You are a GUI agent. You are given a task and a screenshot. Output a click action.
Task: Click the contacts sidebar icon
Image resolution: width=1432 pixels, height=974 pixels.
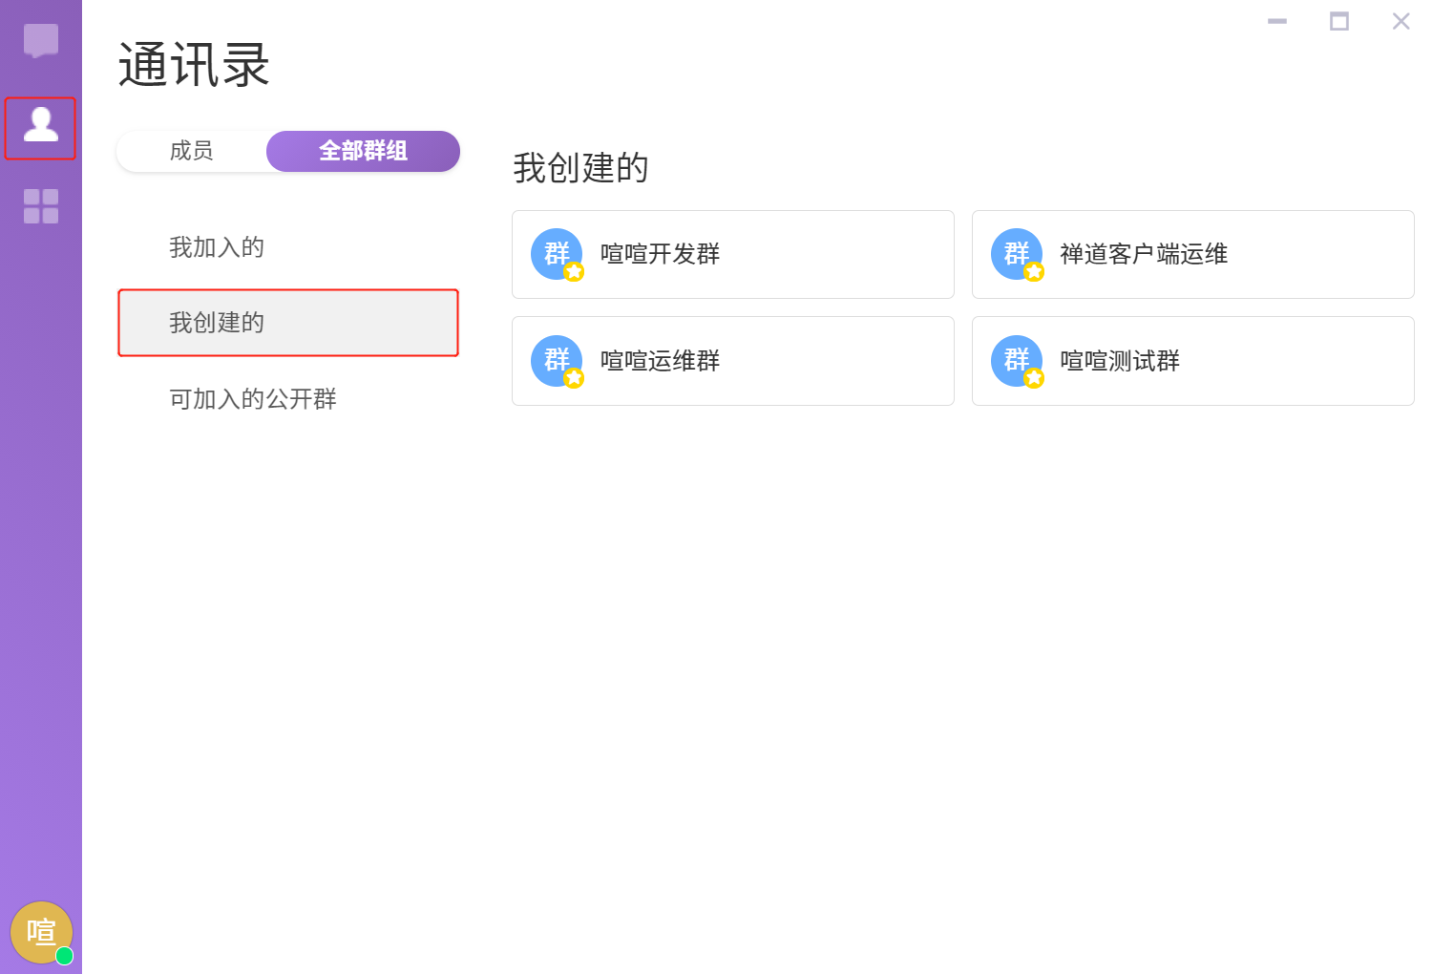coord(41,126)
